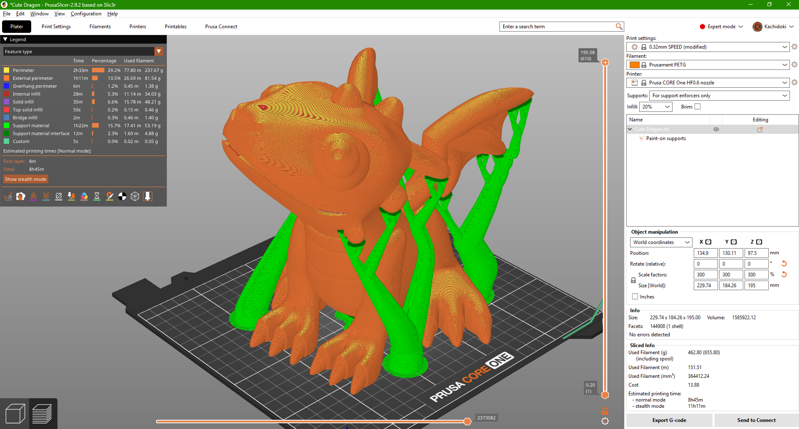The width and height of the screenshot is (799, 429).
Task: Enable the Brim checkbox
Action: 698,107
